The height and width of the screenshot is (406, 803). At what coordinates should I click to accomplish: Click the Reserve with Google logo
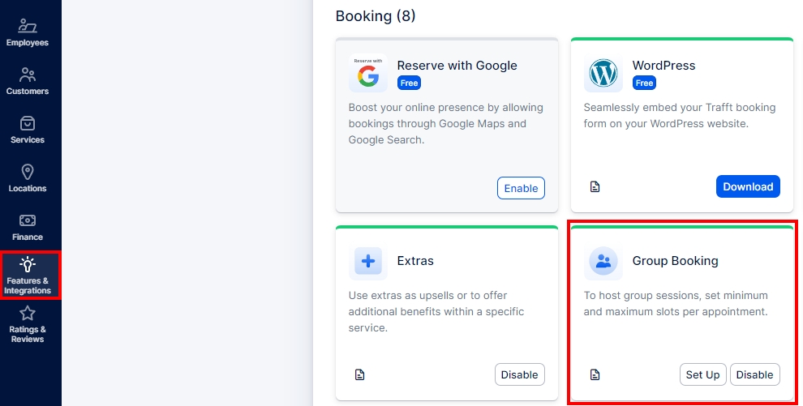(368, 75)
